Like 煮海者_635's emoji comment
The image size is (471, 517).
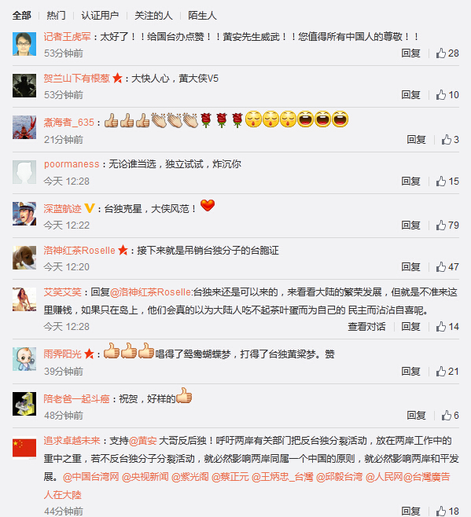click(451, 140)
